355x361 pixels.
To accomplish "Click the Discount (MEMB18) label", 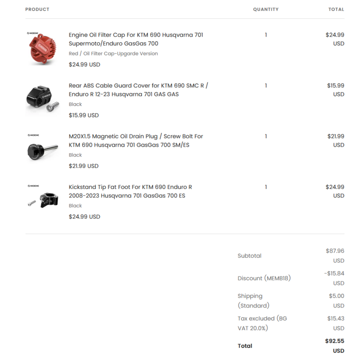I will [x=264, y=278].
